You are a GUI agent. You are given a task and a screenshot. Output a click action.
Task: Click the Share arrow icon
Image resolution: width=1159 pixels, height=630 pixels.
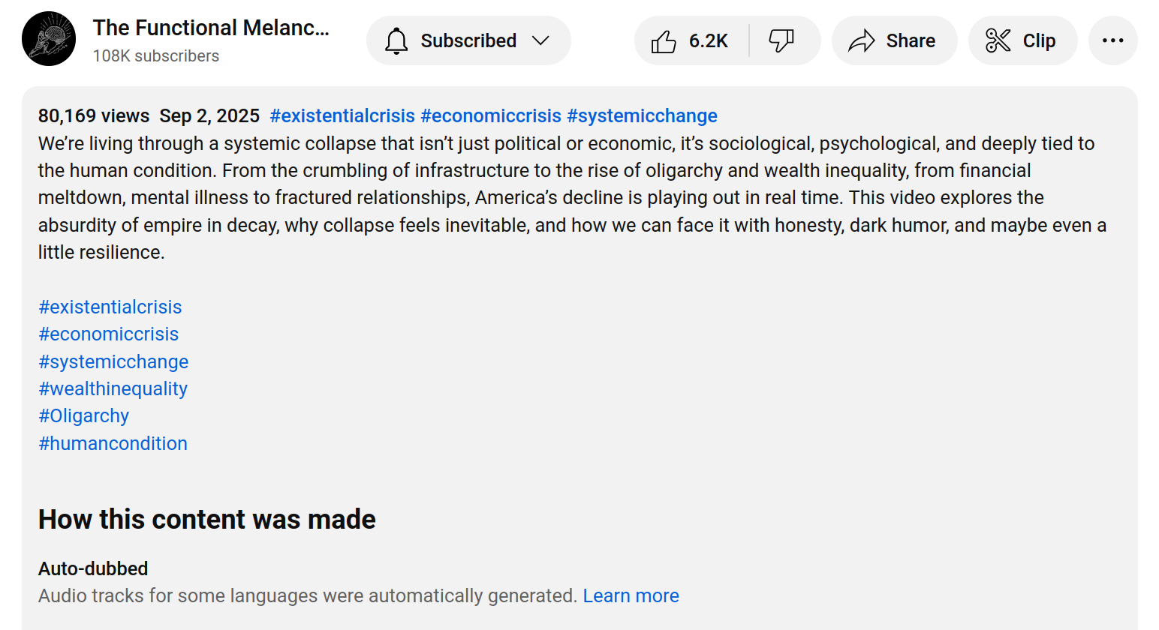pyautogui.click(x=862, y=40)
